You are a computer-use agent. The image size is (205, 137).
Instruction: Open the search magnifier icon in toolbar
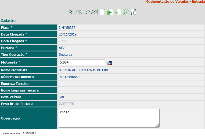click(126, 12)
